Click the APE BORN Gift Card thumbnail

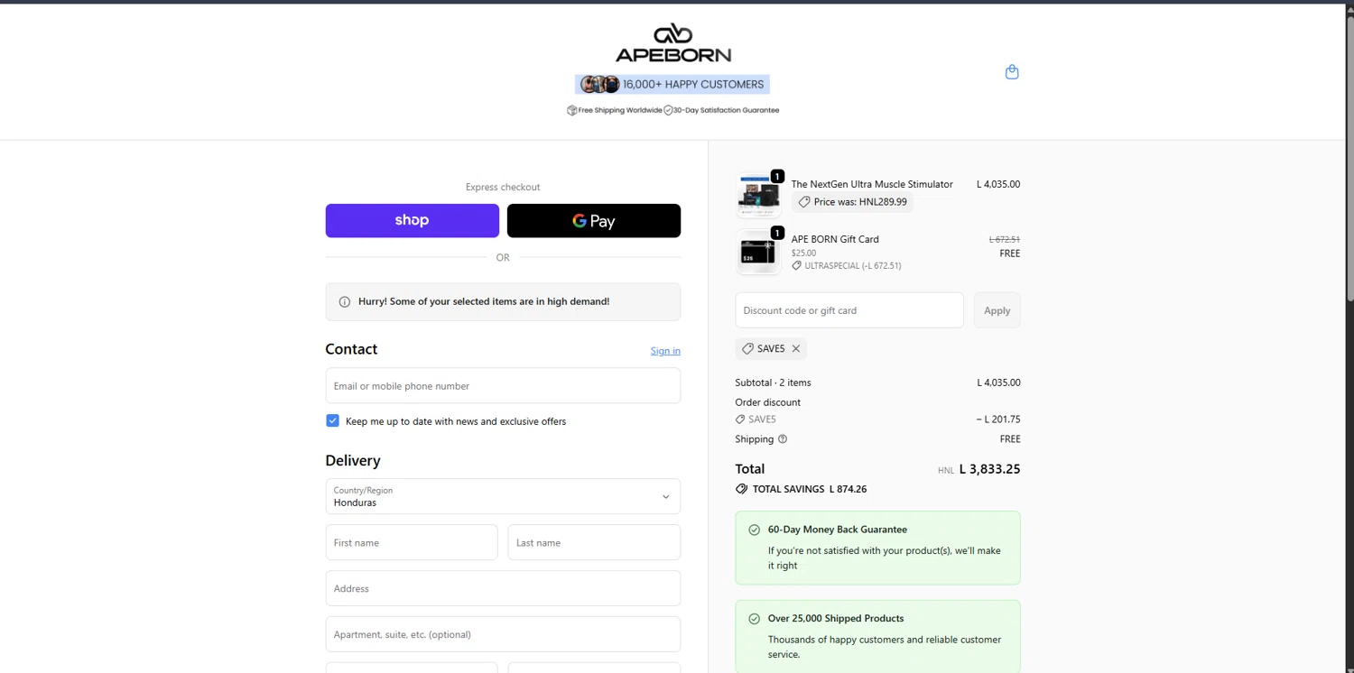click(758, 252)
